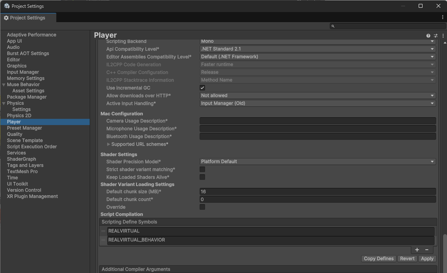The height and width of the screenshot is (273, 447).
Task: Open Quality settings in the sidebar
Action: pos(15,134)
